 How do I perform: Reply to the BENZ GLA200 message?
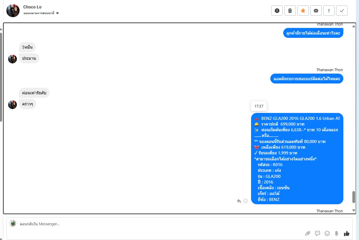[x=239, y=201]
